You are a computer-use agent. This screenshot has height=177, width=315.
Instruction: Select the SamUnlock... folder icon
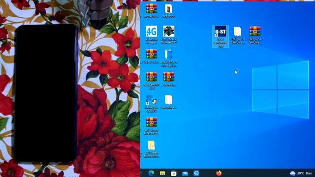pos(169,102)
